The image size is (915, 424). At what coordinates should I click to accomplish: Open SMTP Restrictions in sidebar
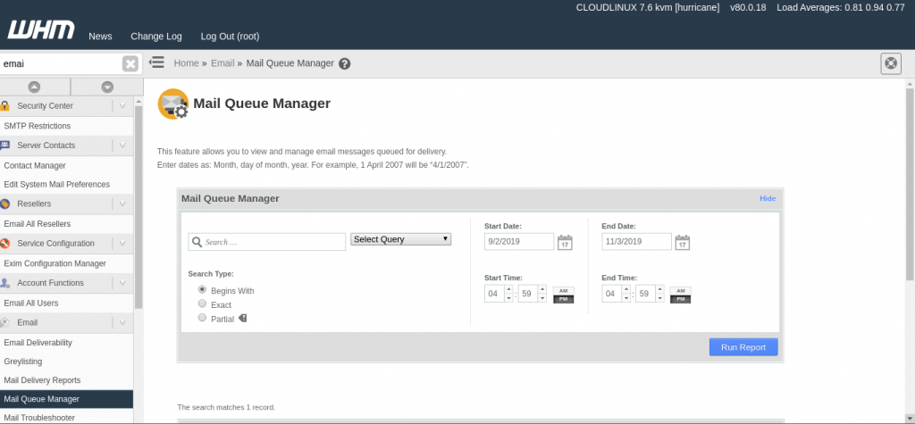(38, 126)
